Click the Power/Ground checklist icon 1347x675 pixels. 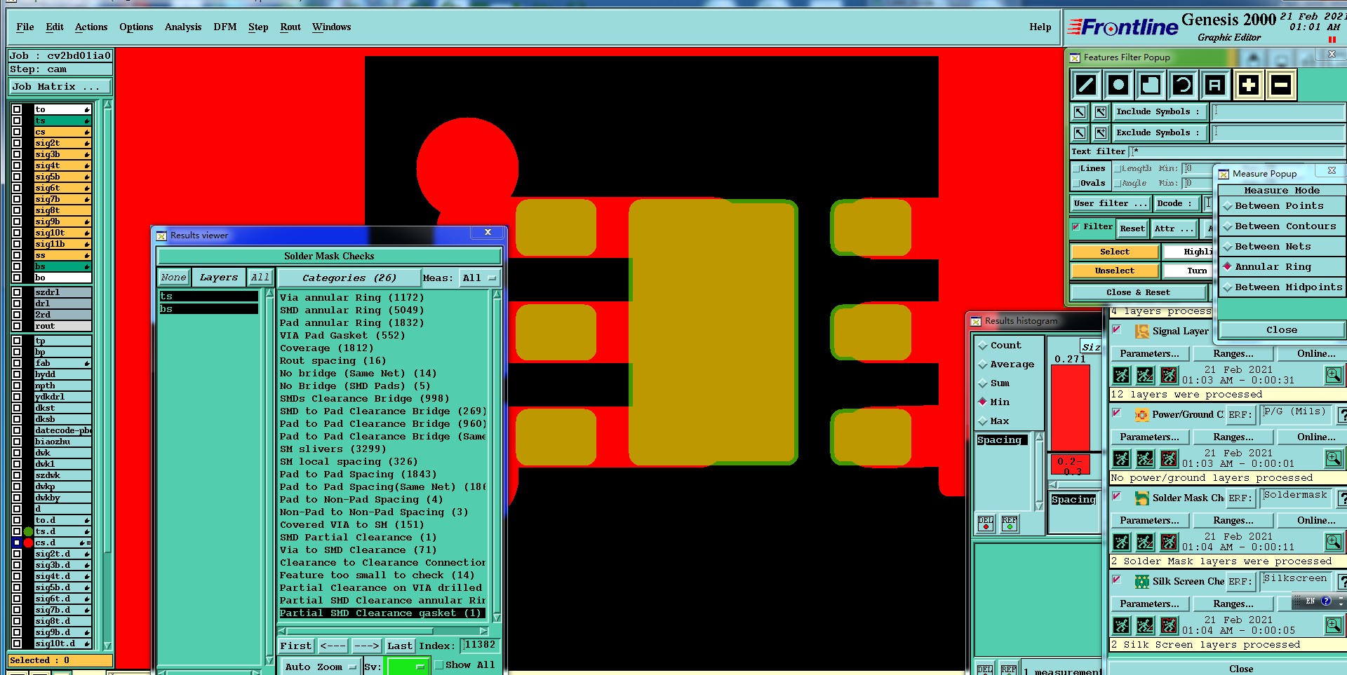point(1141,414)
